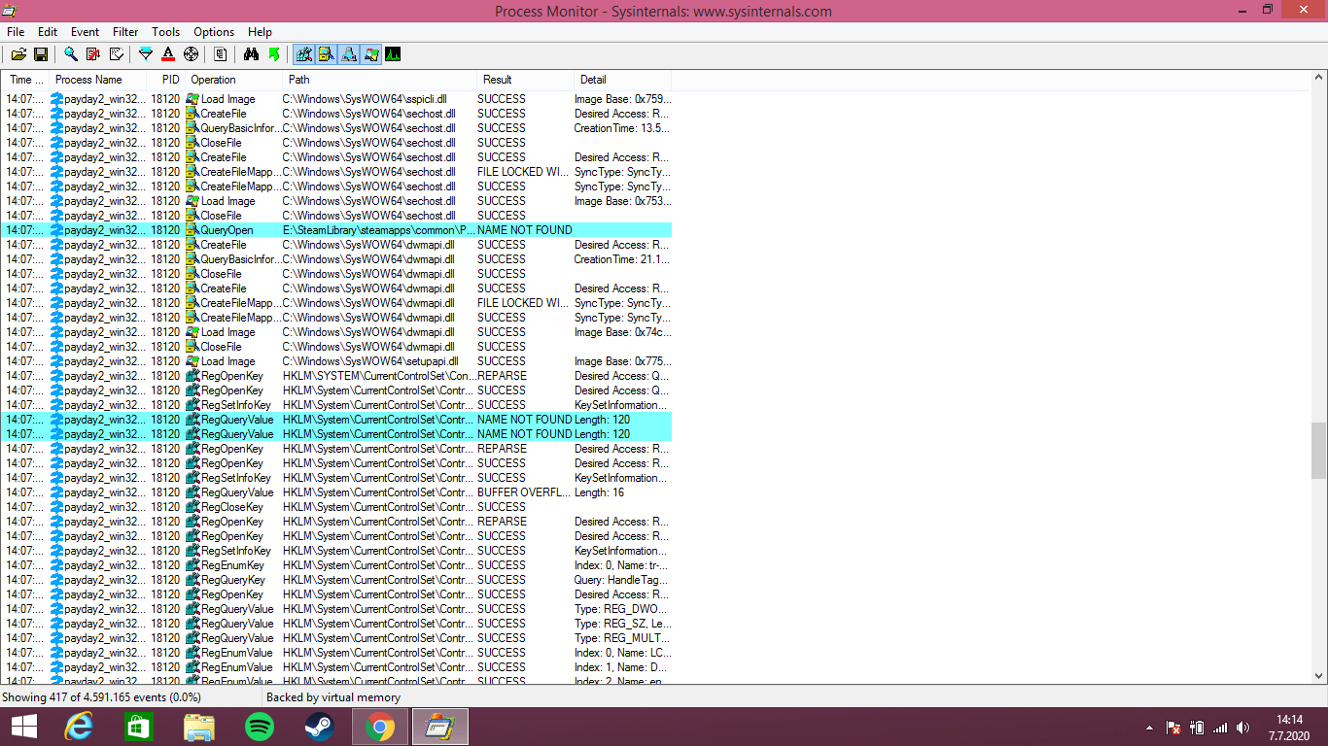This screenshot has width=1328, height=746.
Task: Click the 'Index: 0, Name: tr-...' detail cell
Action: tap(622, 565)
